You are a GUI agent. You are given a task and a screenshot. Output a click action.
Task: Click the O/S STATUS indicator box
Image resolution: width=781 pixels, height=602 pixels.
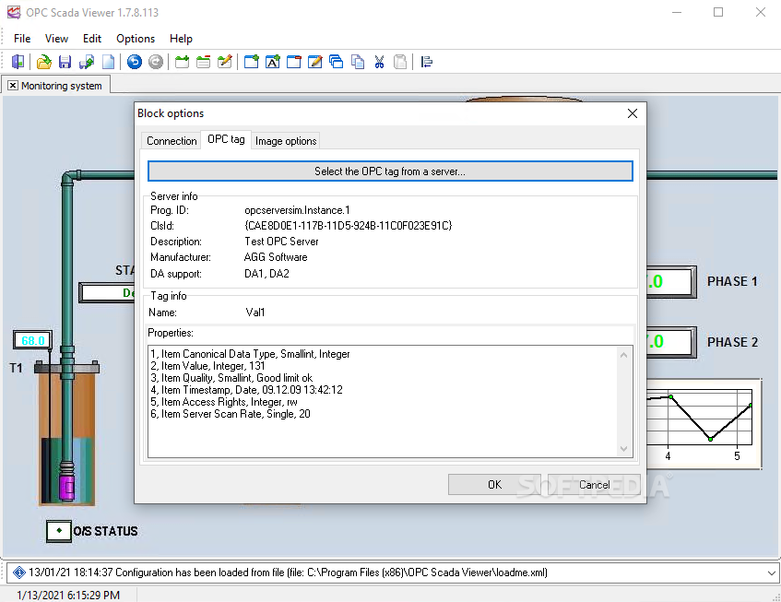[59, 531]
